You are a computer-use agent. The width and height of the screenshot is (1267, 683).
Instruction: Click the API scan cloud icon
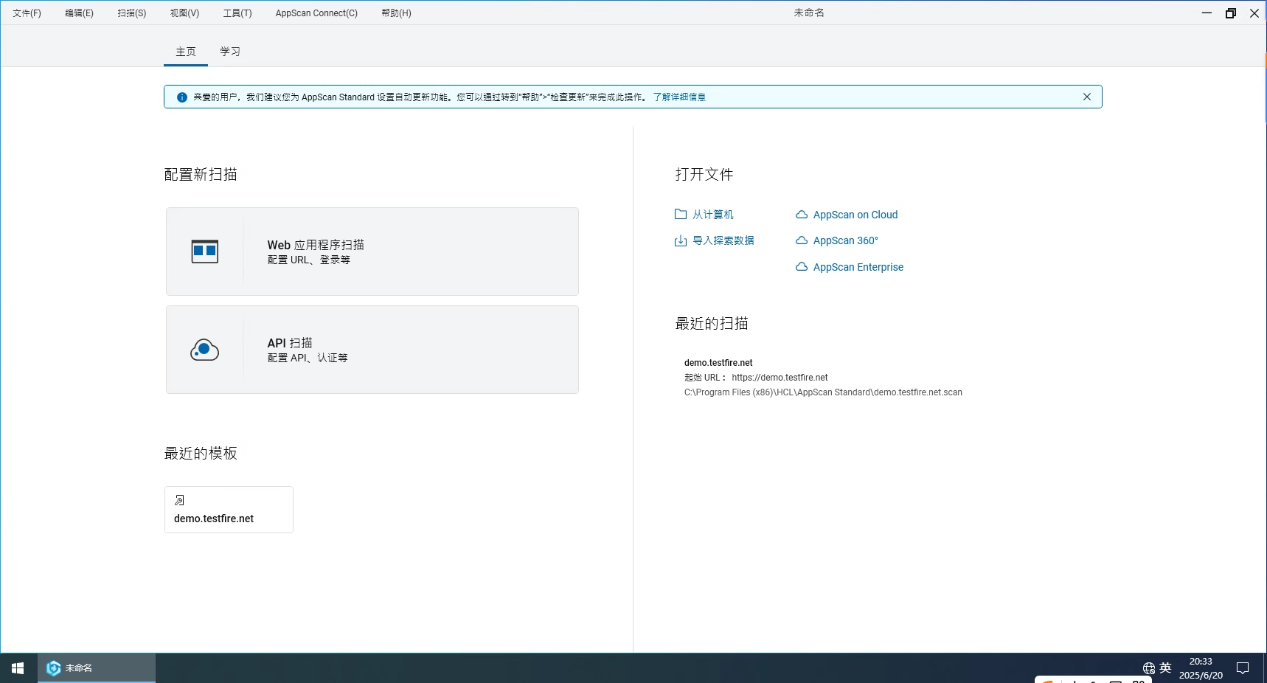[204, 350]
